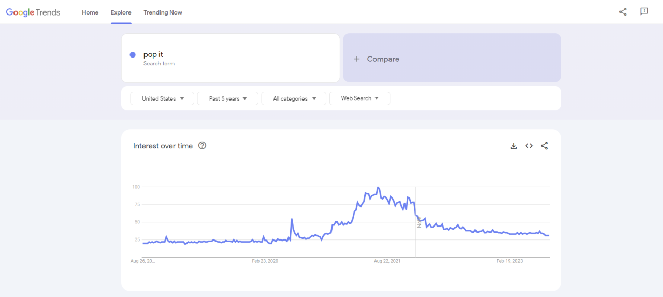Click the Google Trends logo
The height and width of the screenshot is (297, 663).
(x=33, y=12)
